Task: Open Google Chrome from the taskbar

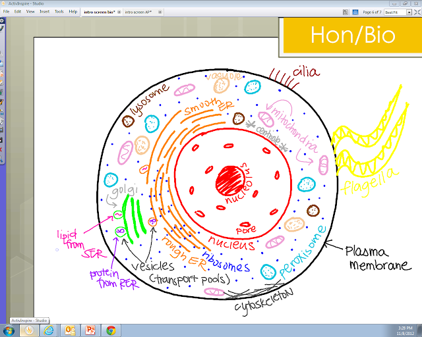Action: [x=111, y=330]
